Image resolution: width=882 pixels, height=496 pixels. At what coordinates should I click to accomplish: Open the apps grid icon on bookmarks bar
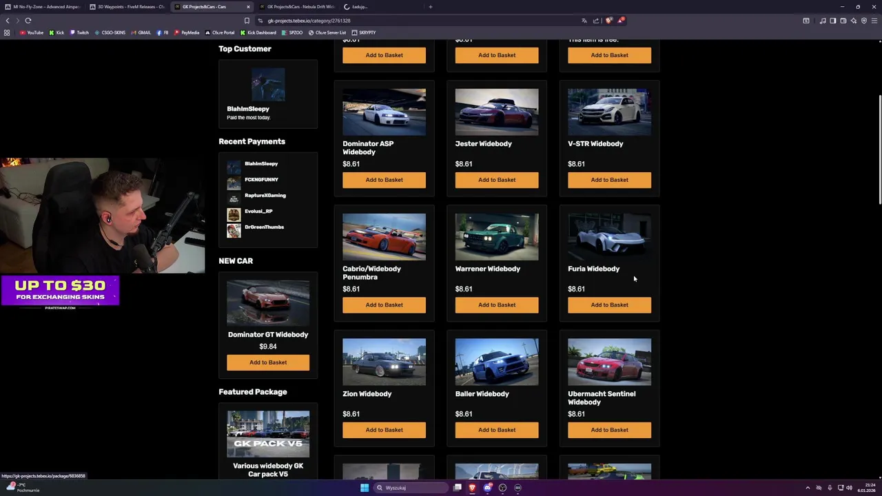(x=7, y=32)
